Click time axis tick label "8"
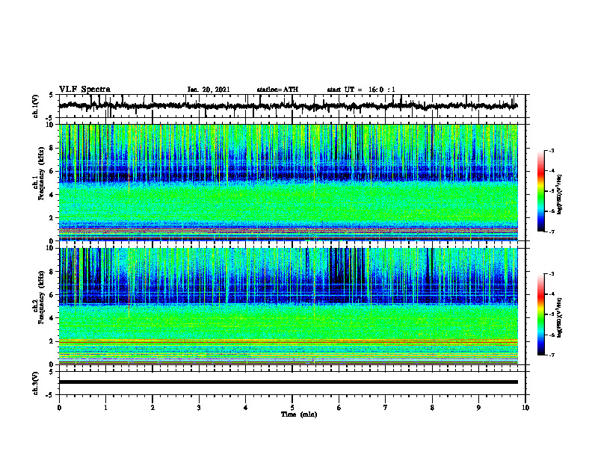The image size is (592, 457). click(432, 408)
